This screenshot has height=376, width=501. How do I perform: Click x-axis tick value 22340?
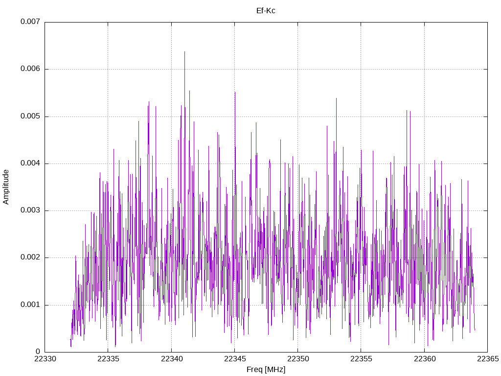point(172,359)
